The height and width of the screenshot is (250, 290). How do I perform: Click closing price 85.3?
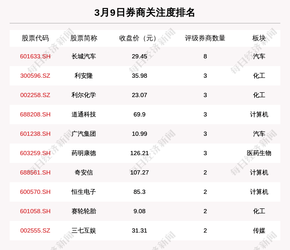[140, 192]
